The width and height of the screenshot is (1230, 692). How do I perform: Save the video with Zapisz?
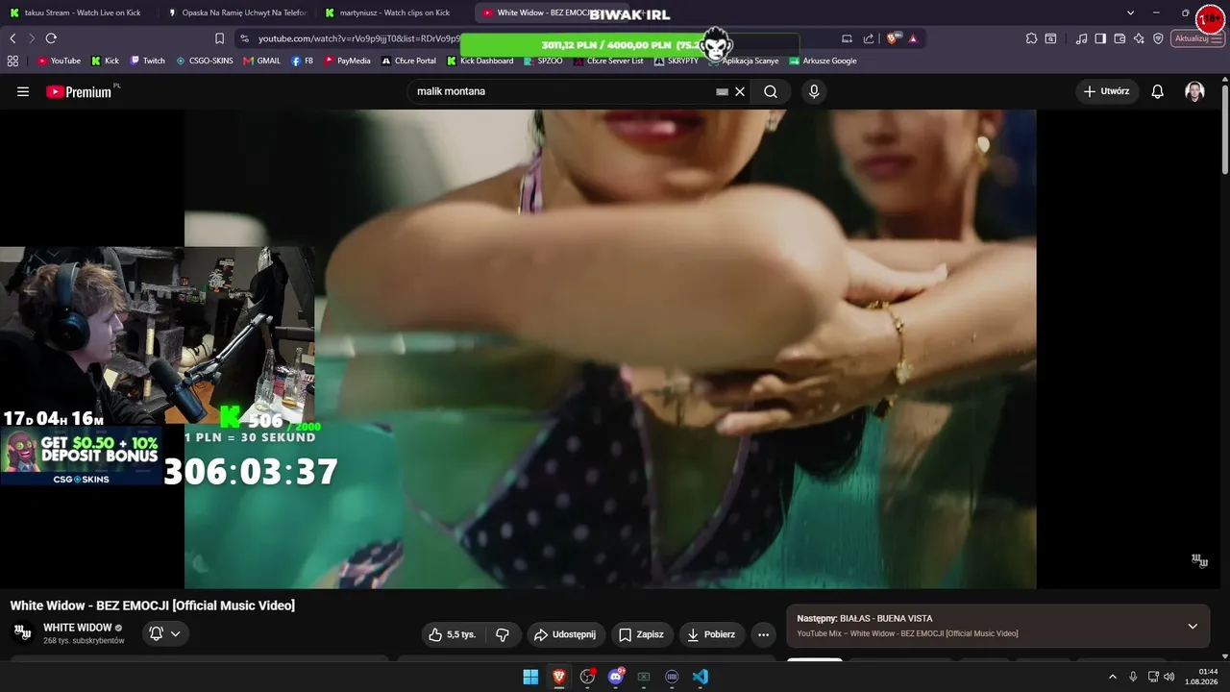[x=642, y=634]
